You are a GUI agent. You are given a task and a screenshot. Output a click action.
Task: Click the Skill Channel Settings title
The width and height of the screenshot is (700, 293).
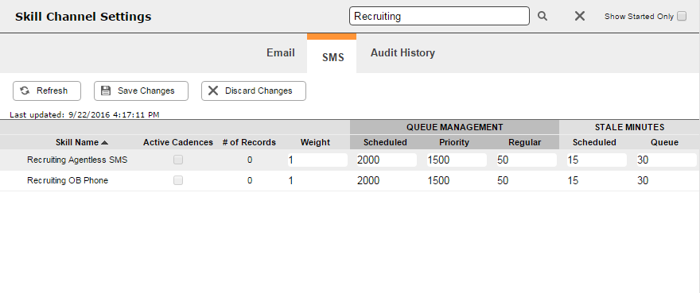83,17
